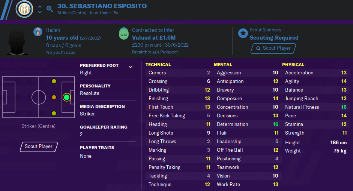
Task: Go to next player with down arrow
Action: click(40, 12)
